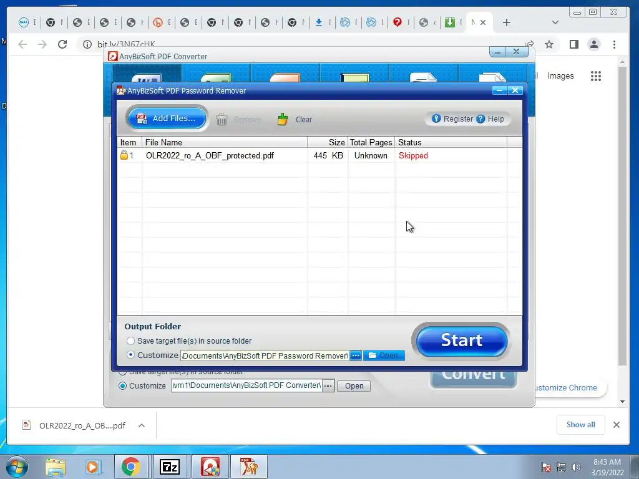Click the Clear broom icon
This screenshot has width=639, height=479.
[x=283, y=119]
